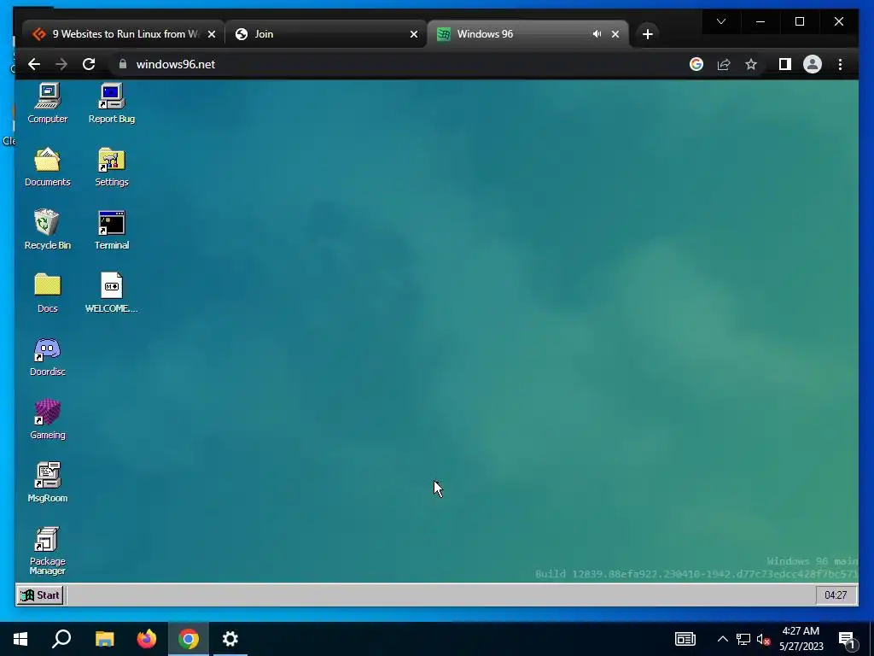The height and width of the screenshot is (656, 874).
Task: Click the muted volume tray icon
Action: (764, 639)
